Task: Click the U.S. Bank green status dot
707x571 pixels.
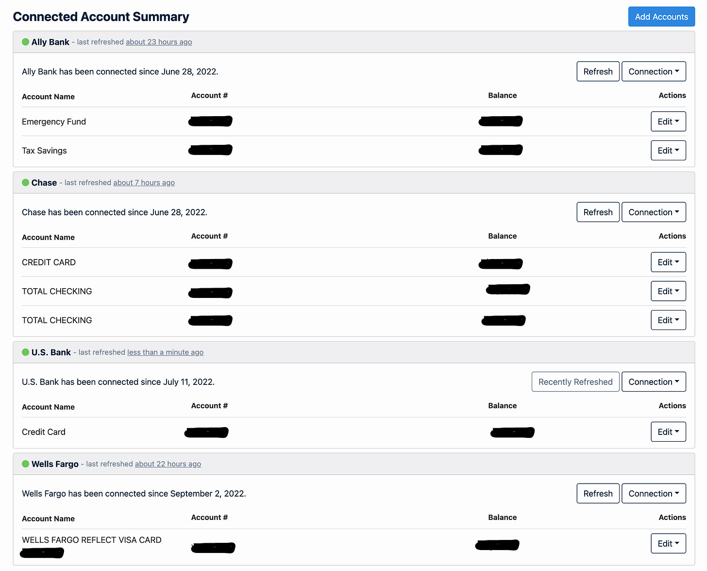Action: (26, 352)
